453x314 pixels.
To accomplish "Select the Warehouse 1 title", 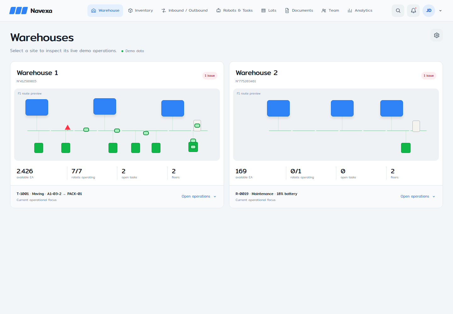I will click(x=37, y=73).
